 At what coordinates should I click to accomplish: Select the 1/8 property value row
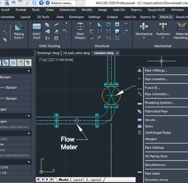coord(16,173)
